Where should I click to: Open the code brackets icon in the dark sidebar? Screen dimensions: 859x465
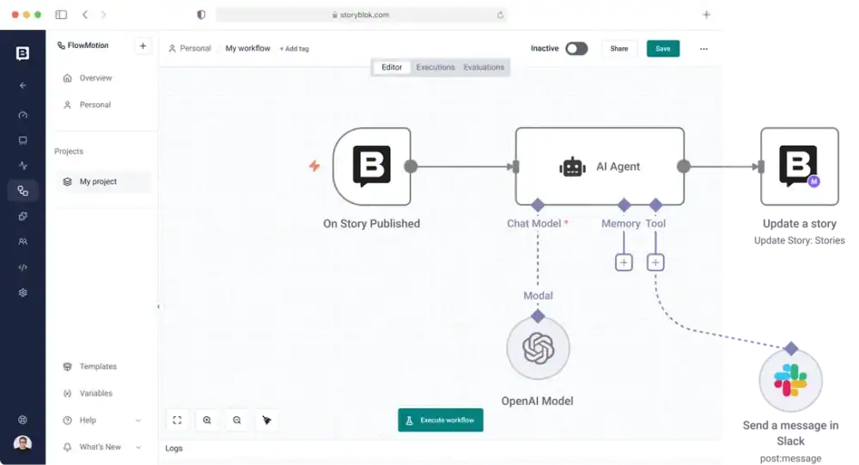click(x=22, y=268)
